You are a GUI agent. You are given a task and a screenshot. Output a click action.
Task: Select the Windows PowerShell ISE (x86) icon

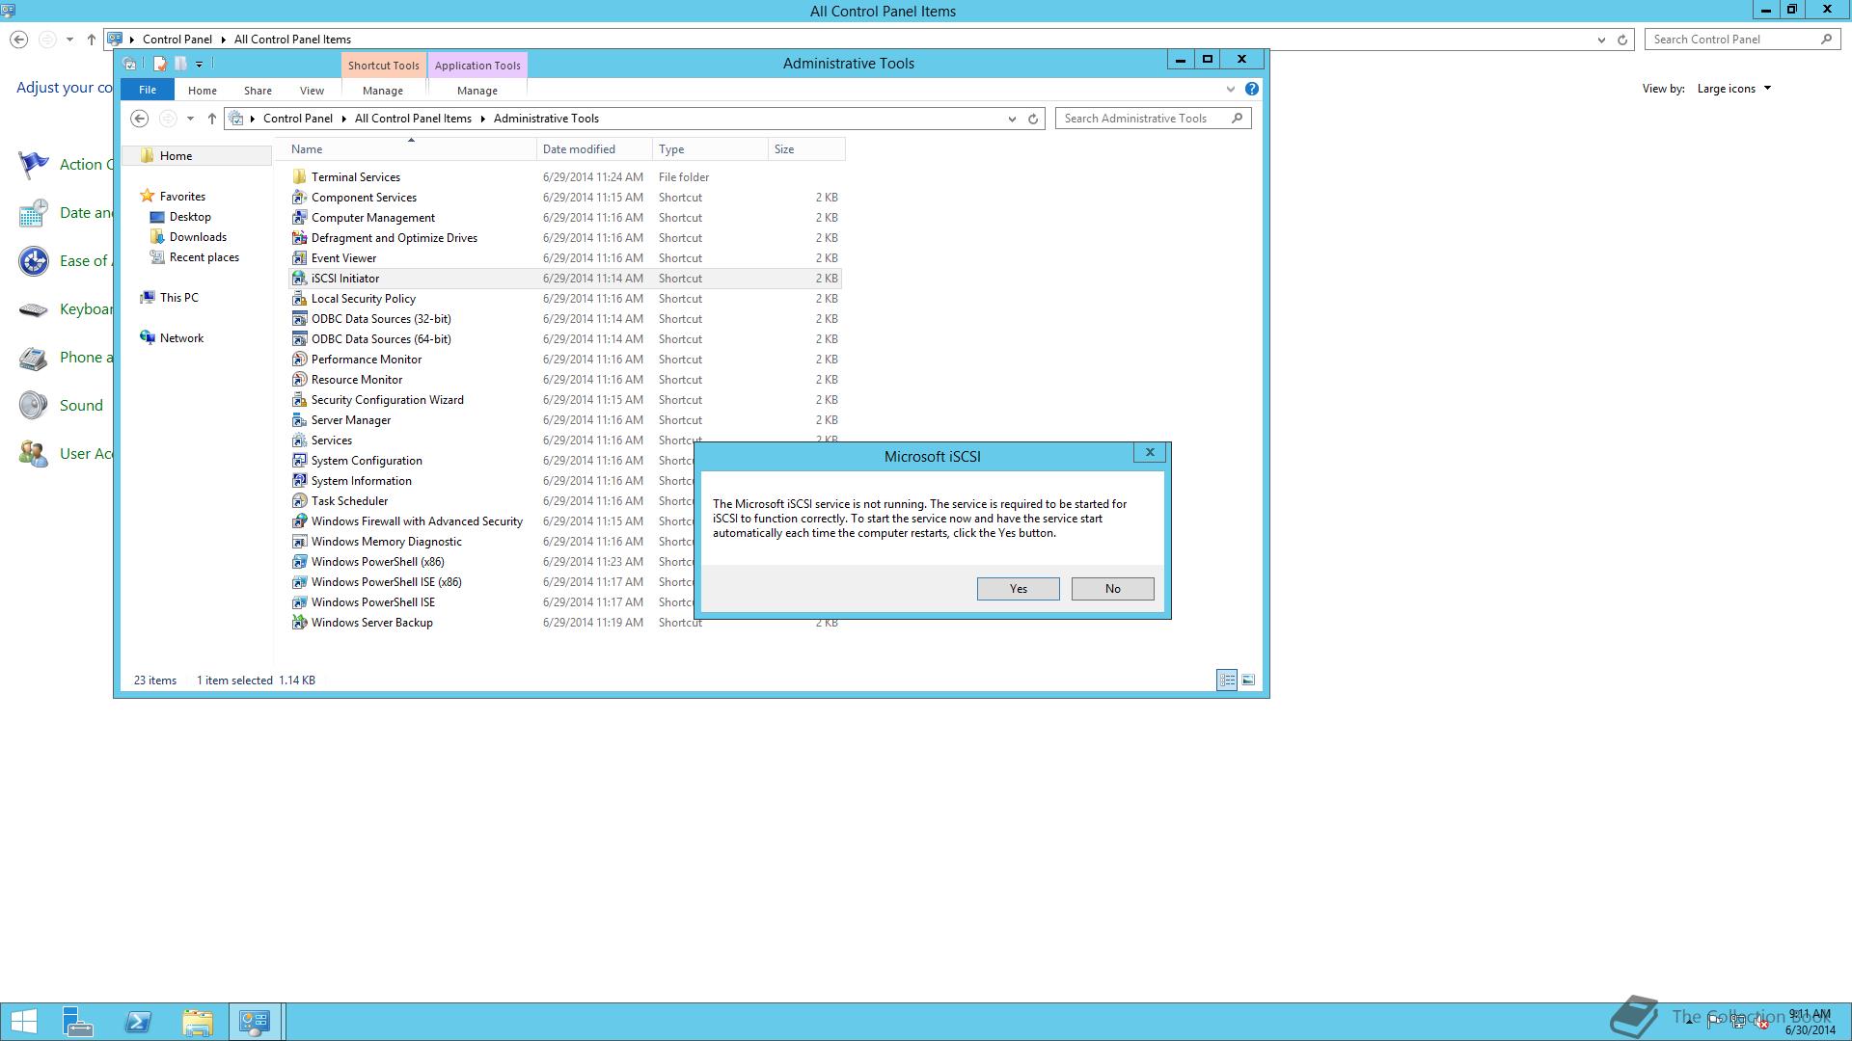coord(299,581)
